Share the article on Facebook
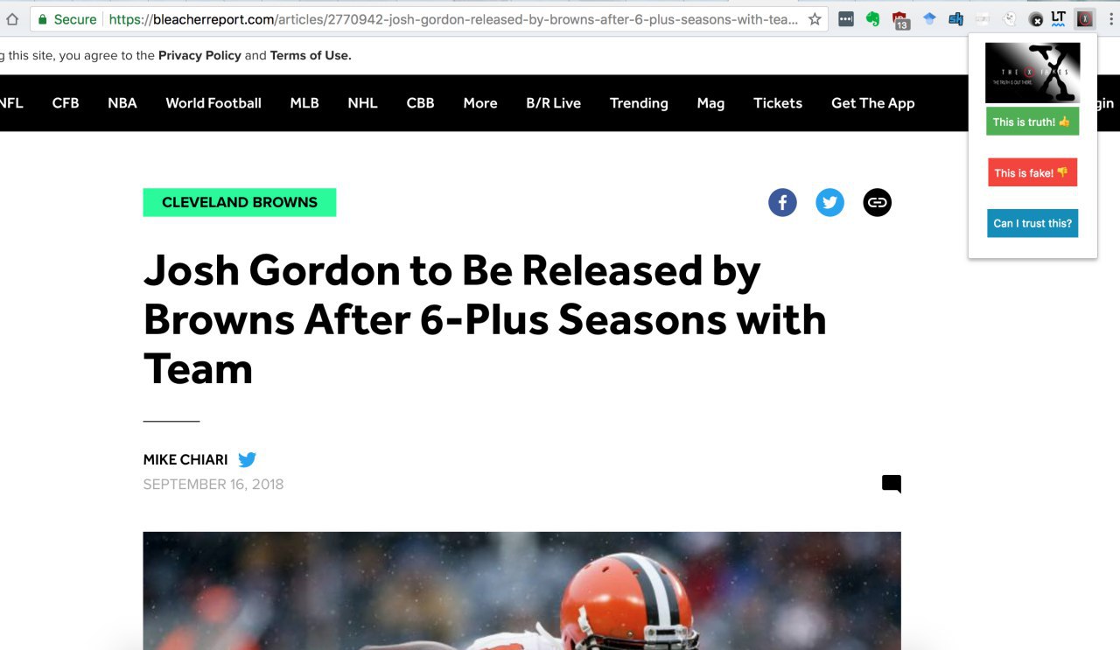Image resolution: width=1120 pixels, height=650 pixels. tap(782, 203)
